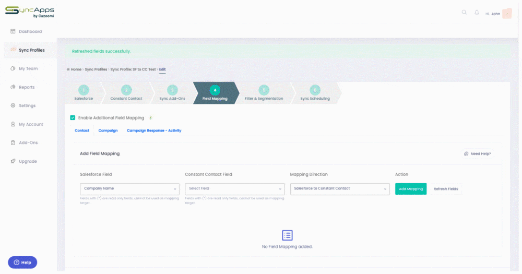Click the Refreshed fields successfully message
522x274 pixels.
point(101,51)
